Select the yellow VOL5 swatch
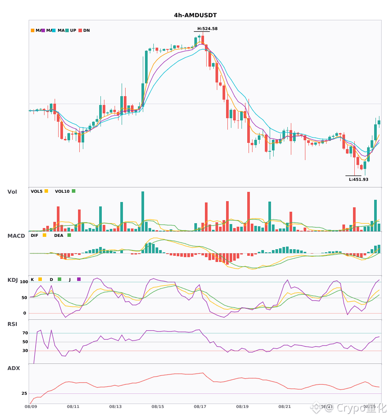This screenshot has height=419, width=390. click(46, 191)
